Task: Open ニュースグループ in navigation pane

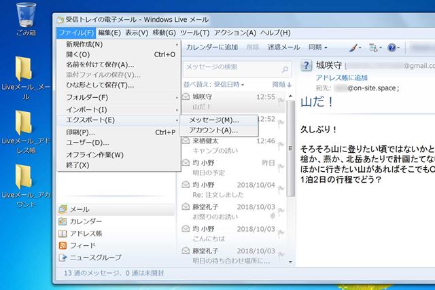Action: pyautogui.click(x=116, y=257)
